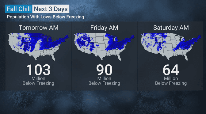Click the Saturday AM map thumbnail
The width and height of the screenshot is (206, 114).
pos(171,47)
